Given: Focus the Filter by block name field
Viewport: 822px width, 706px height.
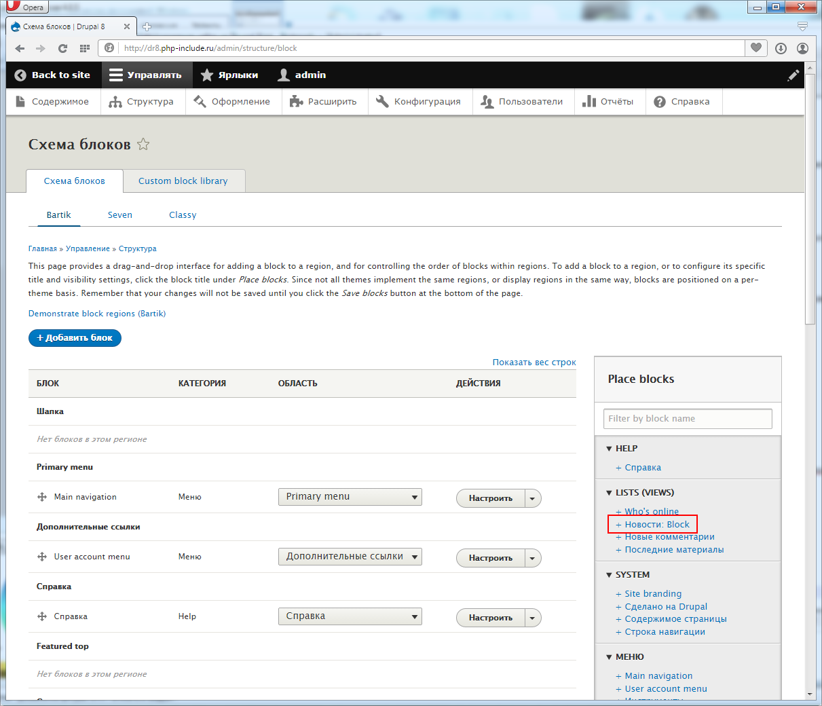Looking at the screenshot, I should [x=688, y=419].
